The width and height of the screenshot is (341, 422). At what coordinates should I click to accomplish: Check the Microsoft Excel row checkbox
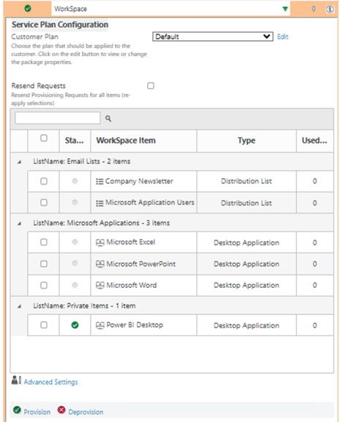coord(43,243)
